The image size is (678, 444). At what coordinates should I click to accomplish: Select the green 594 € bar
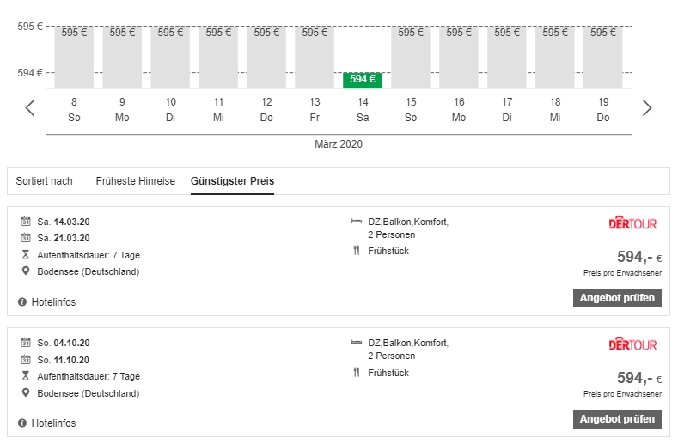(363, 80)
